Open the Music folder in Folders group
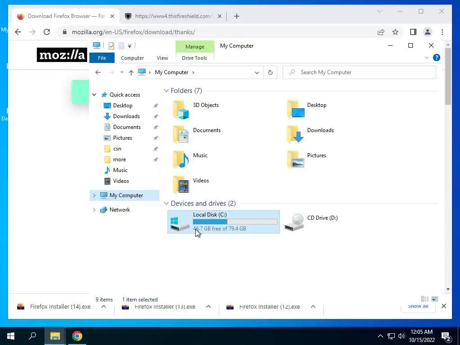460x345 pixels. pos(190,159)
